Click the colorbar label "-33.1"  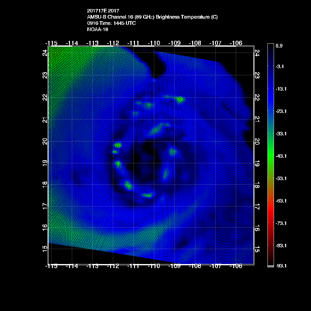281,134
